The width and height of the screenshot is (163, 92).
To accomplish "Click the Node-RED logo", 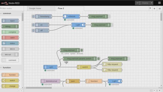I will [x=10, y=3].
